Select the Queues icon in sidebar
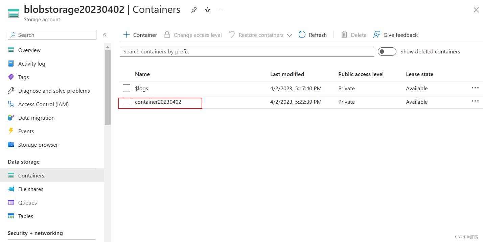483x242 pixels. 11,202
